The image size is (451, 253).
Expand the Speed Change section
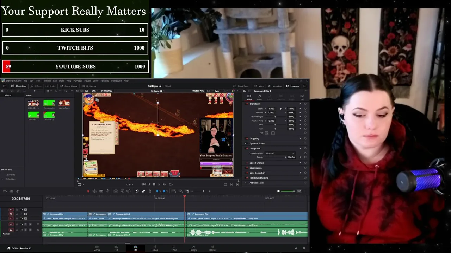click(257, 163)
